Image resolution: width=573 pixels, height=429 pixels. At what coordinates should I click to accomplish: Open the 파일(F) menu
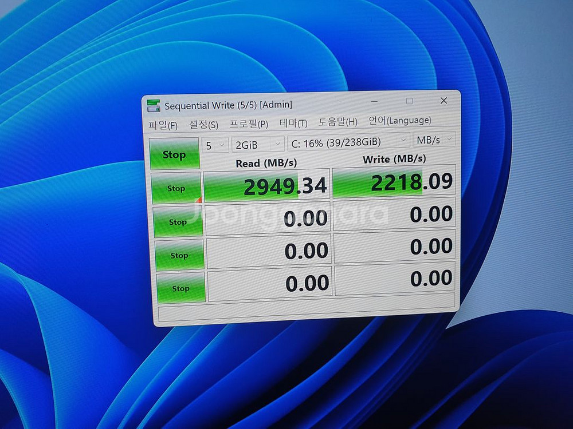point(163,125)
